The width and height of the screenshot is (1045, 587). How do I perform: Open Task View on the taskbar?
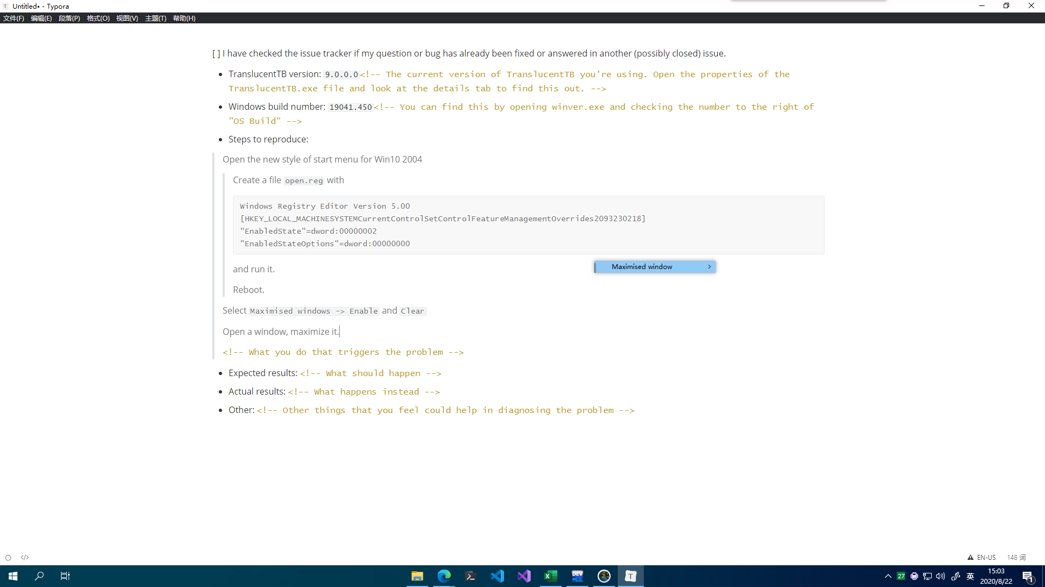point(65,576)
